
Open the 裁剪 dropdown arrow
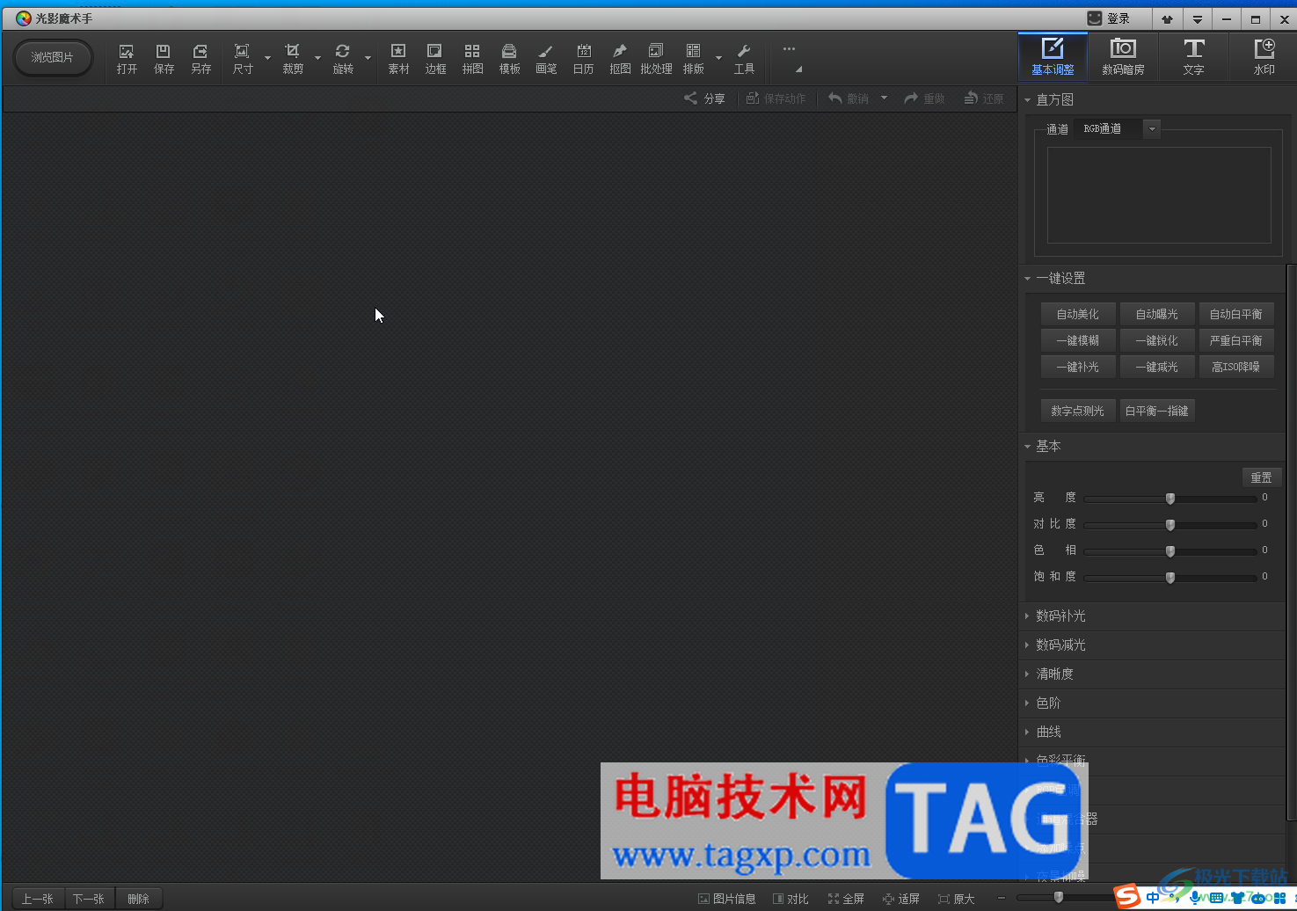pos(317,58)
